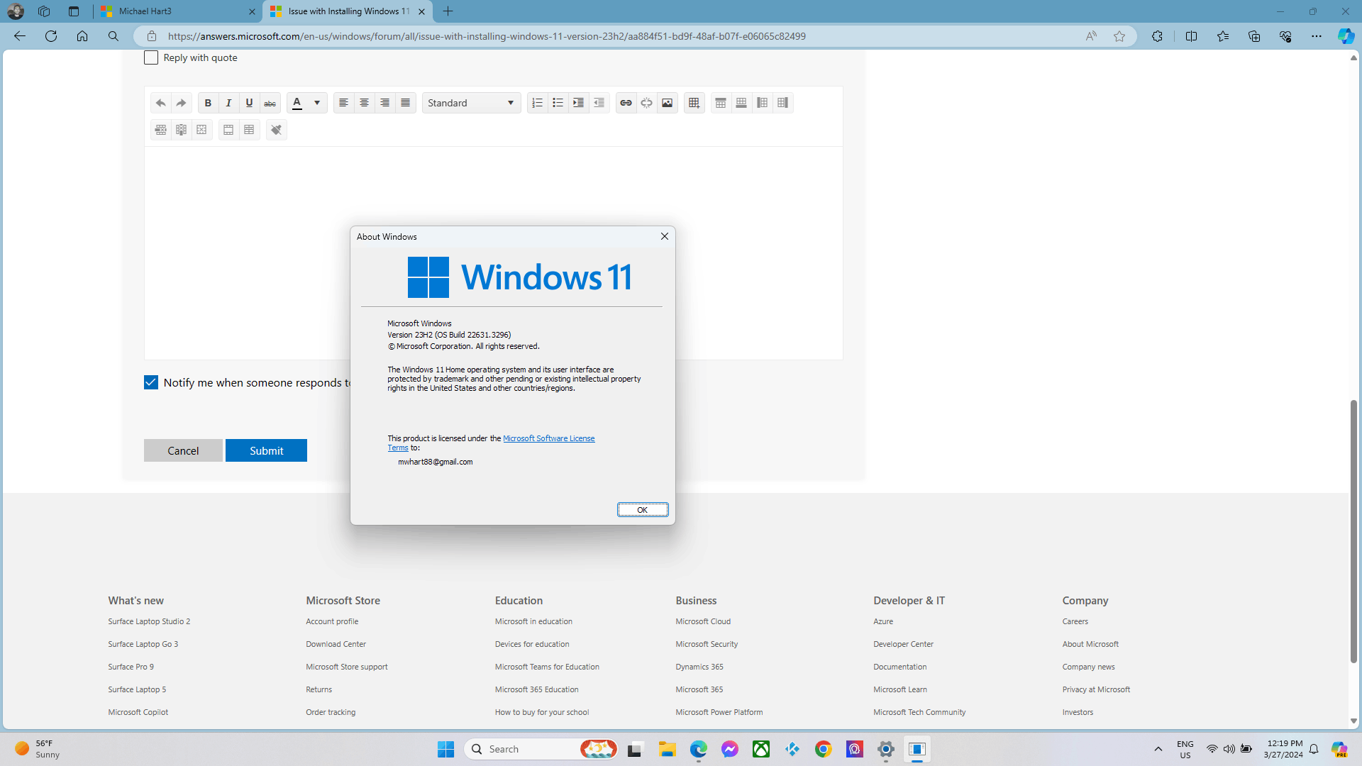Click the undo arrow in editor toolbar
This screenshot has width=1362, height=766.
point(161,103)
